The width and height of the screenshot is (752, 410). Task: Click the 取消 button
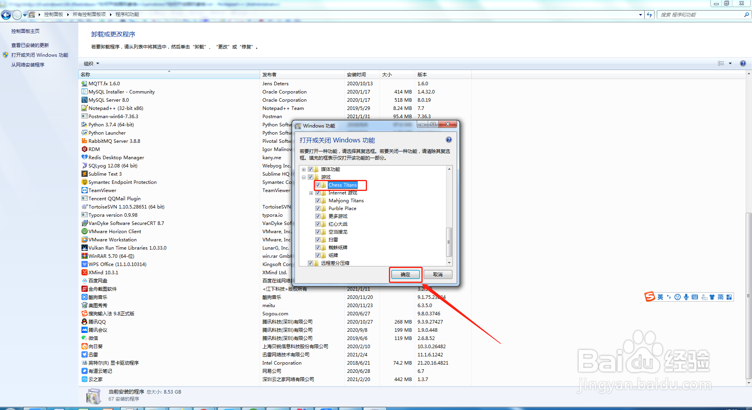[438, 275]
